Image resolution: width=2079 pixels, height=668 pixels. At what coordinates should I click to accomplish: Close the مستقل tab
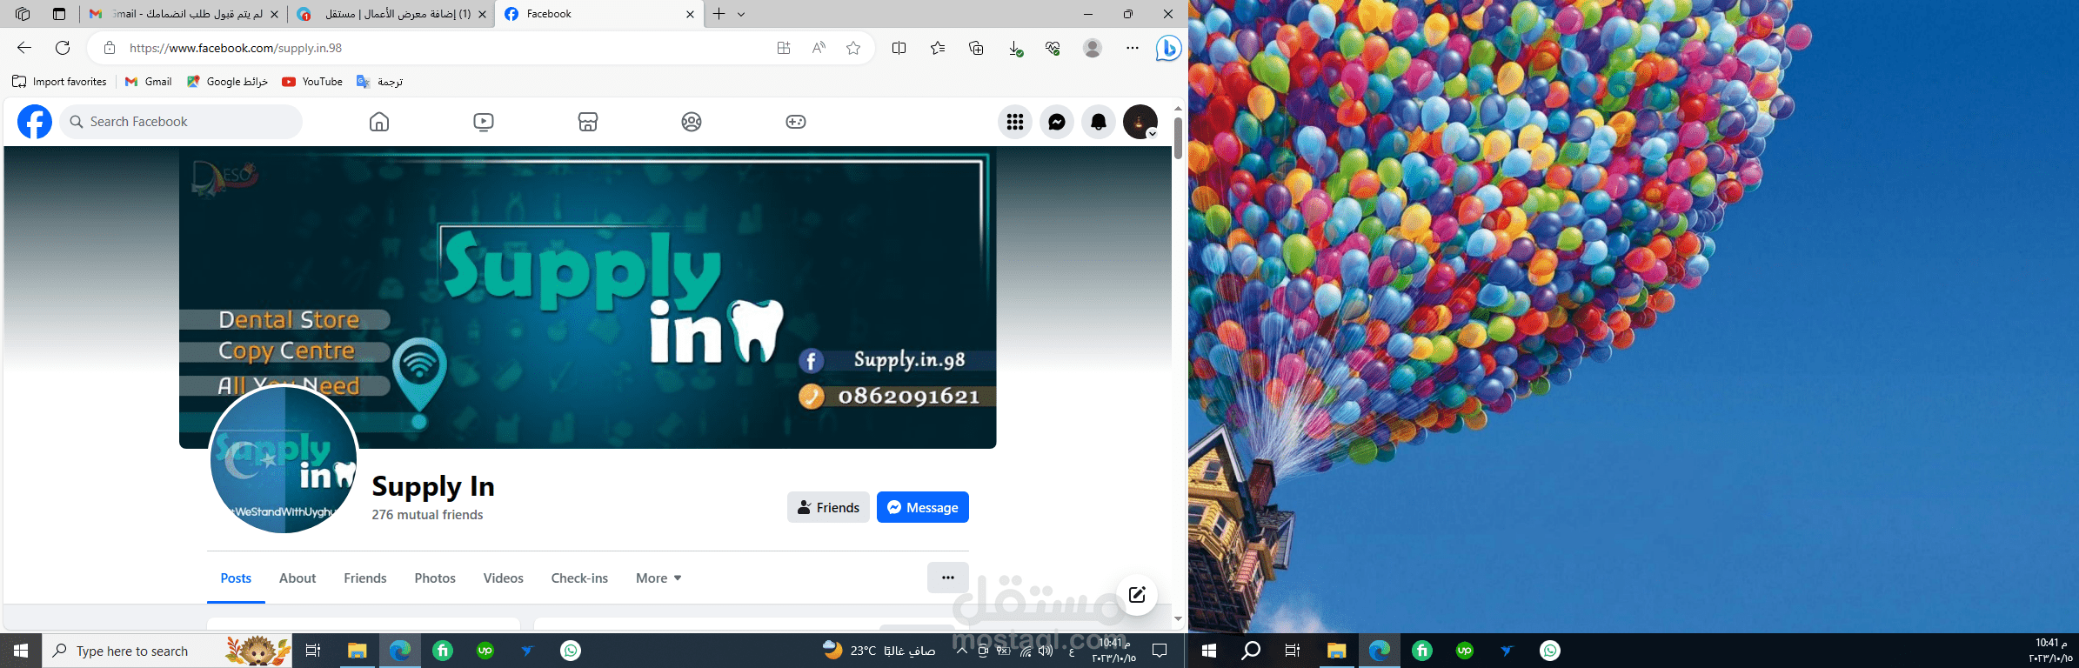483,14
